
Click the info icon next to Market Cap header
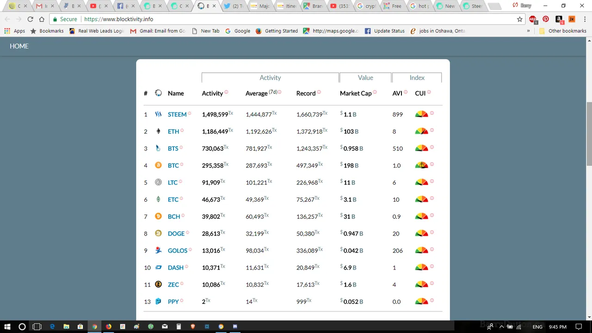pyautogui.click(x=375, y=92)
